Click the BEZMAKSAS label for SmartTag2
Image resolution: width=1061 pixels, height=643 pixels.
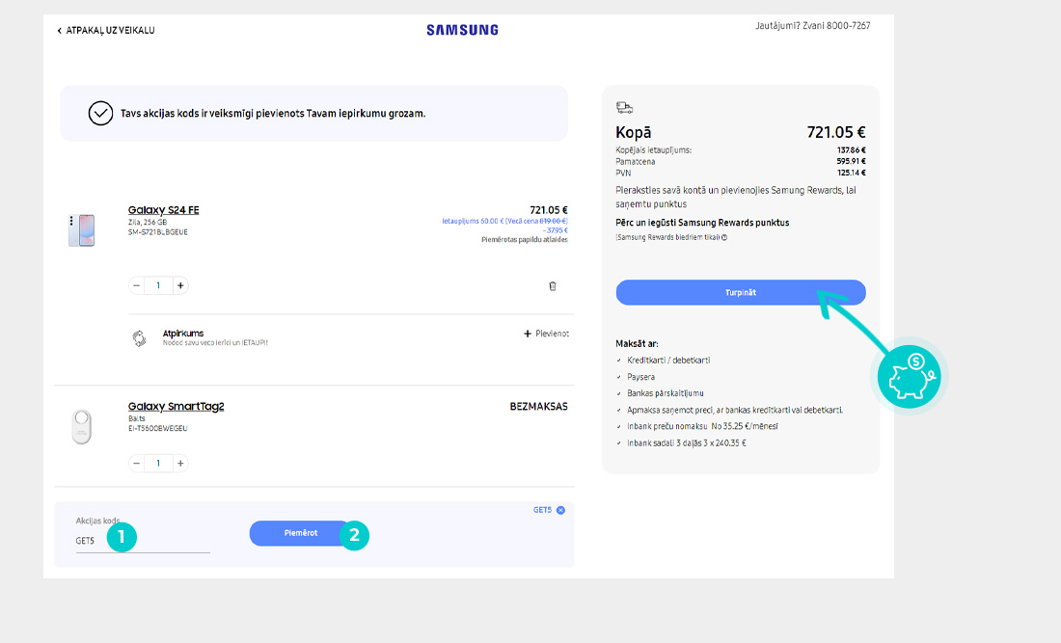tap(538, 407)
